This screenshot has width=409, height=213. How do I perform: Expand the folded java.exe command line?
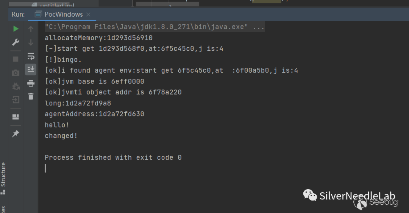point(258,27)
